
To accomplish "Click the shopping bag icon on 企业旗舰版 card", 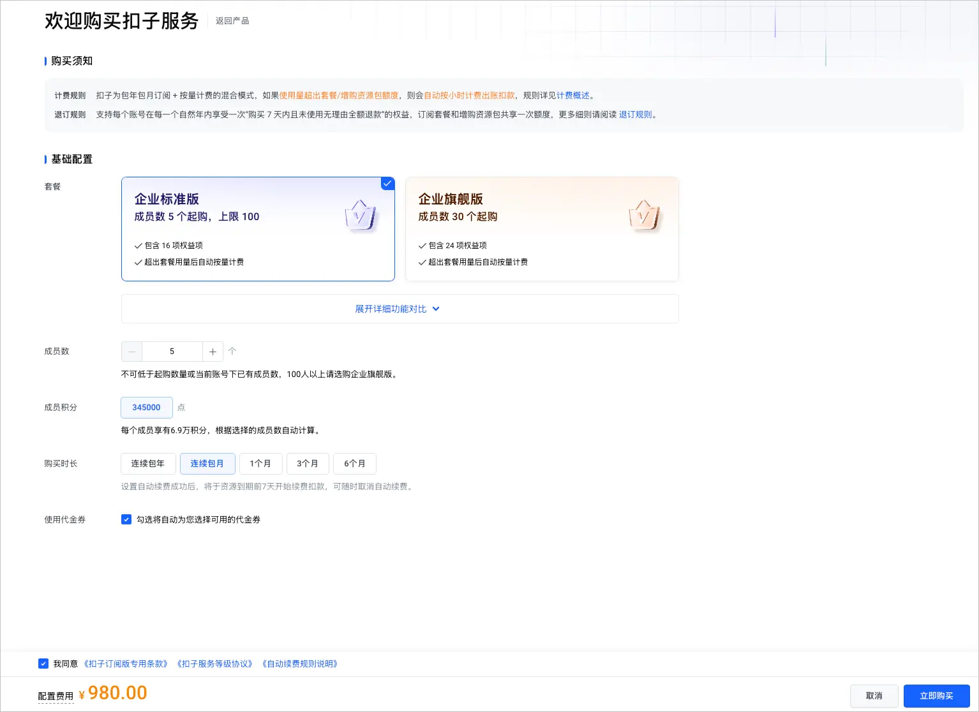I will tap(645, 216).
